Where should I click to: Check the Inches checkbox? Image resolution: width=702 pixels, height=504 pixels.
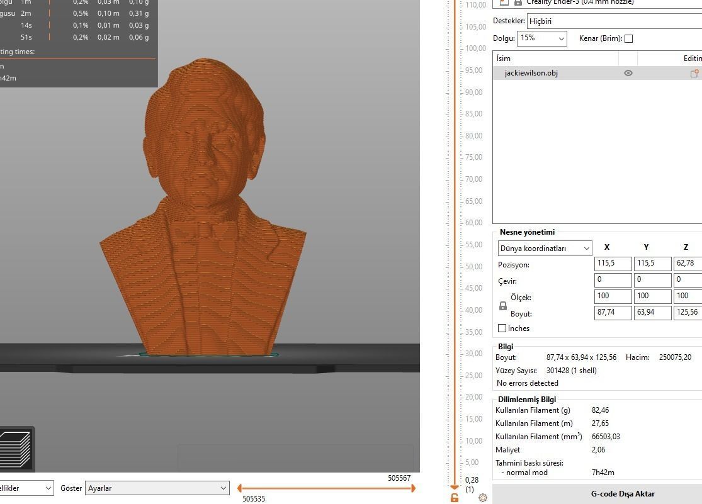pos(502,328)
